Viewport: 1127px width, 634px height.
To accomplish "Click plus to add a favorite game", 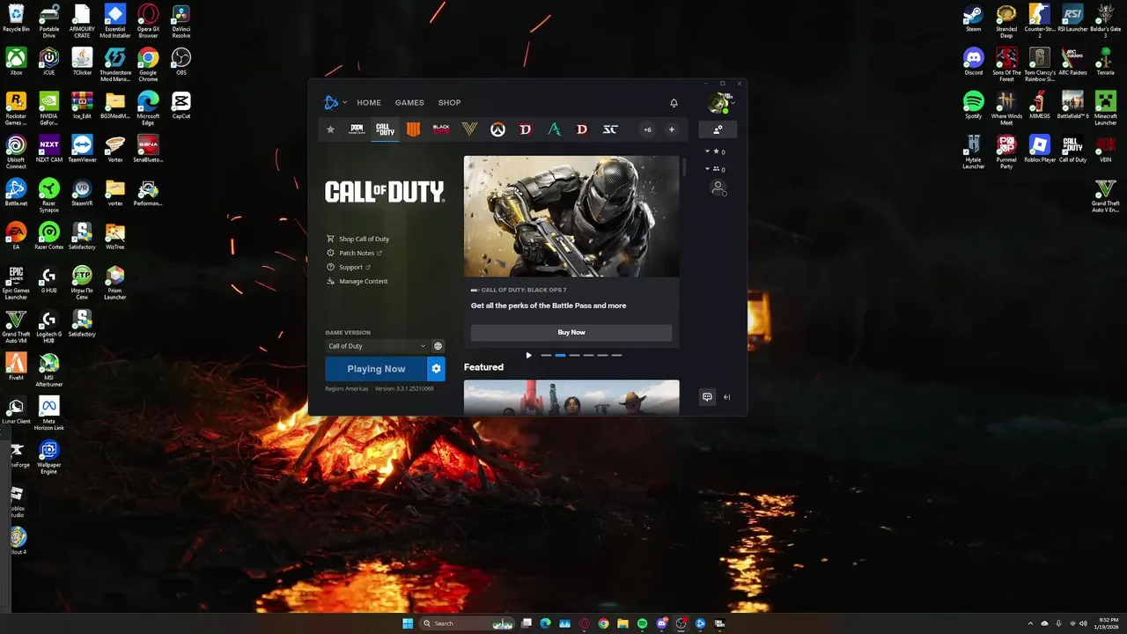I will pyautogui.click(x=672, y=129).
